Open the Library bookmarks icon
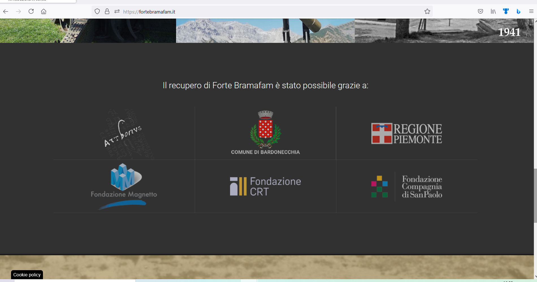Screen dimensions: 537x282 coord(493,12)
